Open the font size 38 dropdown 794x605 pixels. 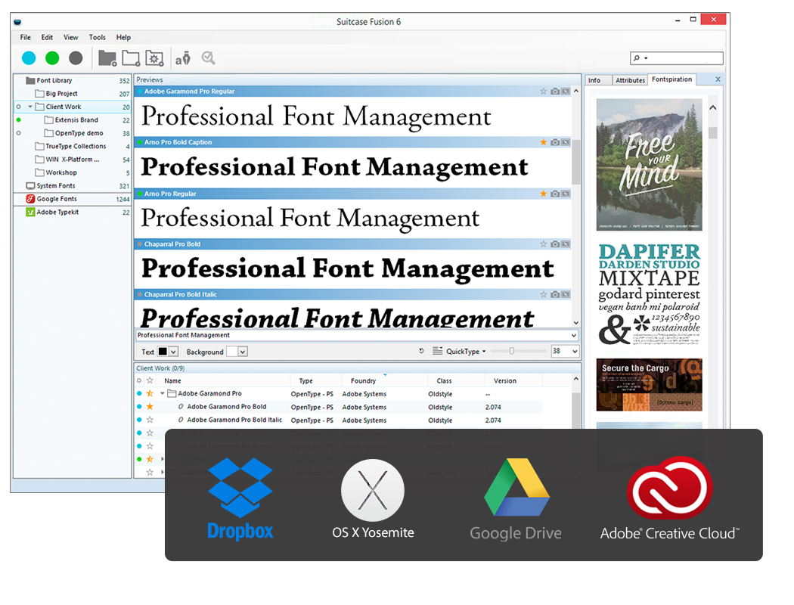click(x=575, y=352)
